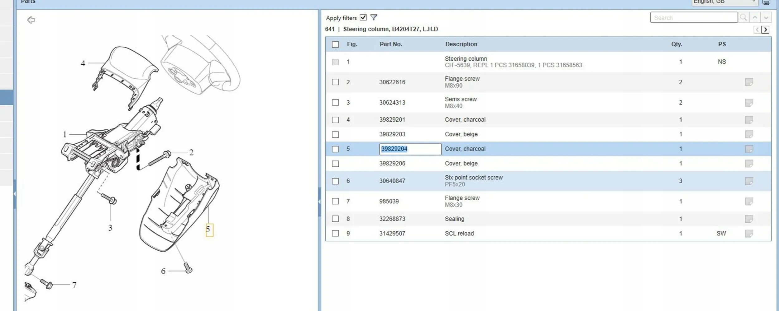Sort by the Qty. column header
Viewport: 779px width, 311px height.
click(676, 44)
